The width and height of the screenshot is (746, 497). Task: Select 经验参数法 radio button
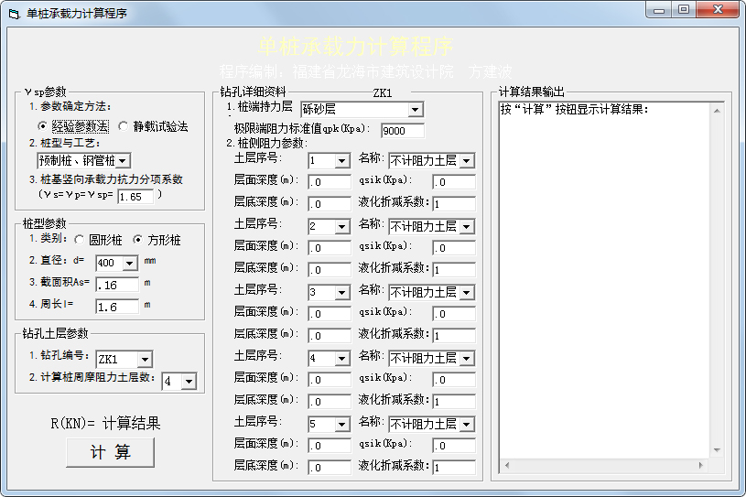tap(43, 126)
